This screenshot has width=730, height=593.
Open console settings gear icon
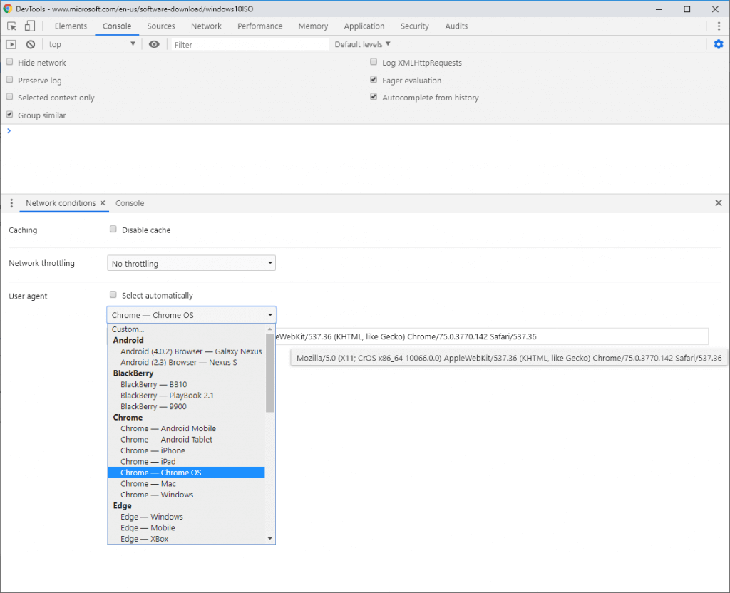(719, 44)
